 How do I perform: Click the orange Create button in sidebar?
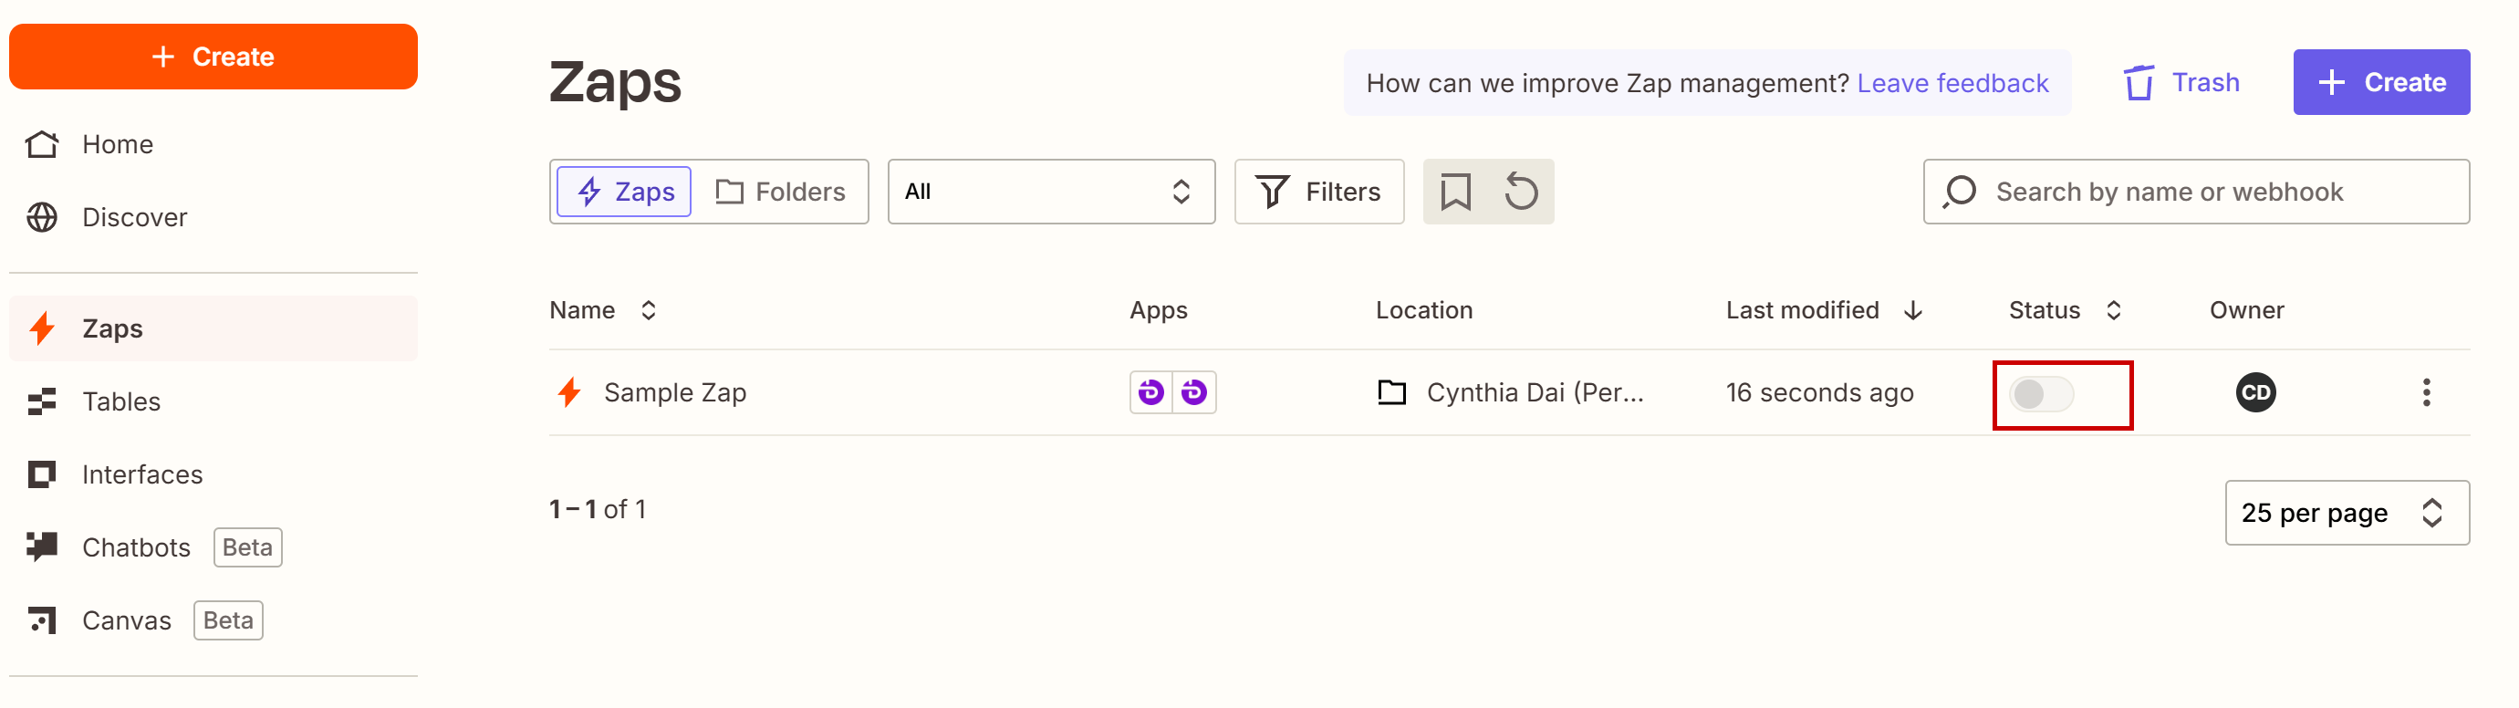pyautogui.click(x=213, y=57)
